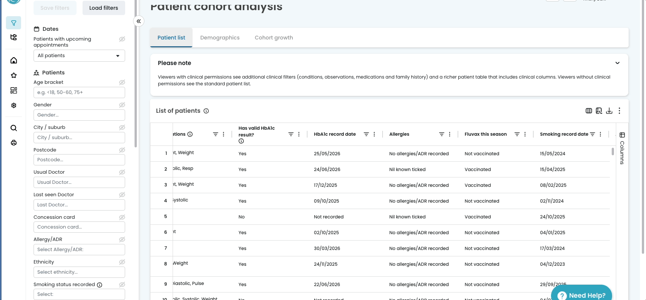
Task: Toggle visibility of Concession card filter
Action: click(x=122, y=217)
